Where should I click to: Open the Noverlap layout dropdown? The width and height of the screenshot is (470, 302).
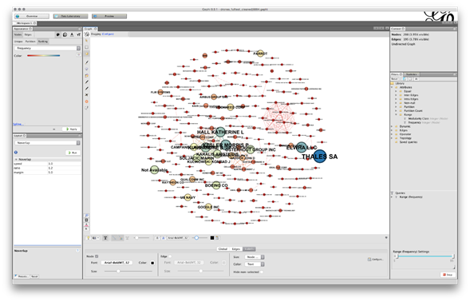coord(48,143)
